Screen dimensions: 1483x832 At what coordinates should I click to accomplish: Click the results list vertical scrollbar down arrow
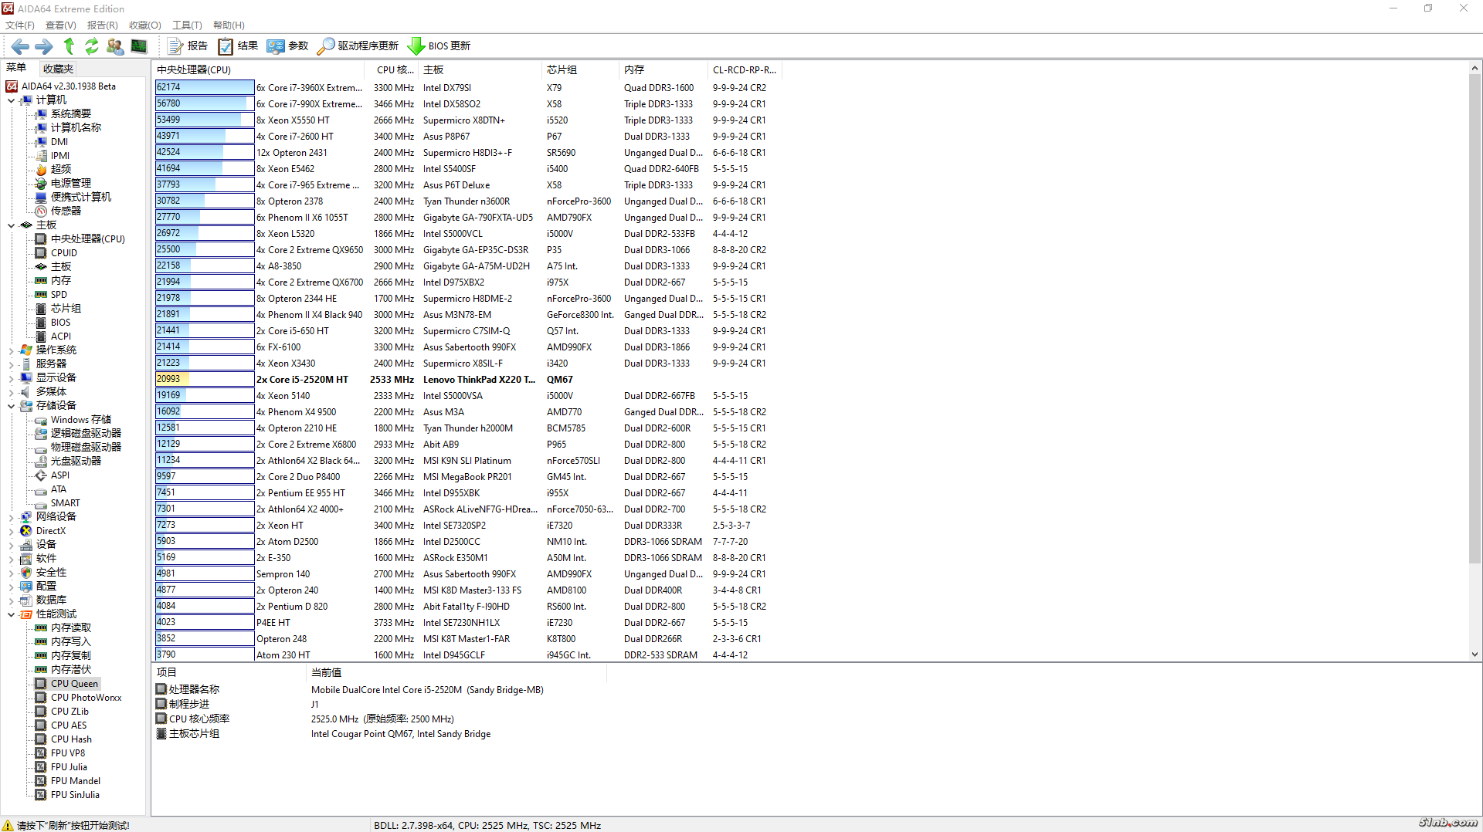click(1475, 654)
